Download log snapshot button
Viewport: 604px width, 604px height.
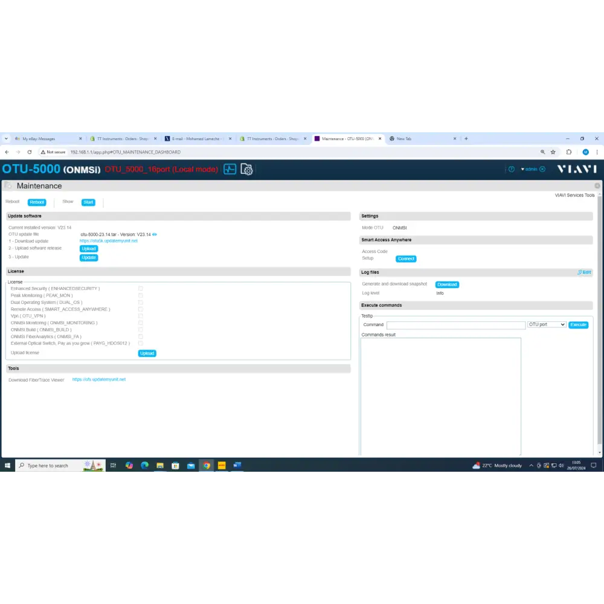pyautogui.click(x=447, y=284)
